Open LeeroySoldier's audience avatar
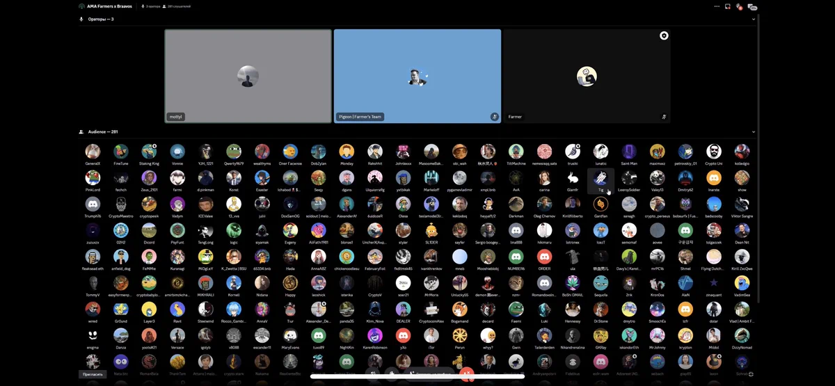 click(x=629, y=178)
